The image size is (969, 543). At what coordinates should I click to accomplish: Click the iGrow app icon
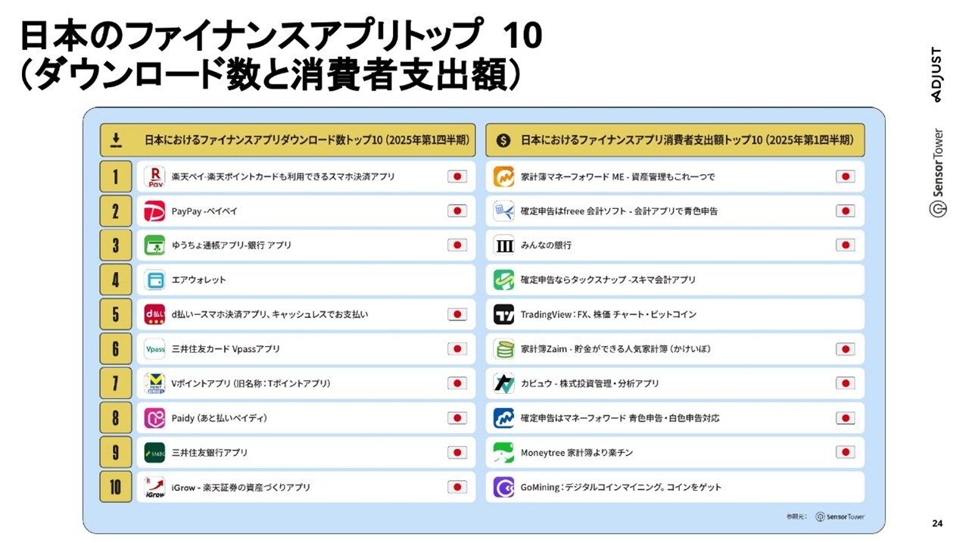pos(154,487)
